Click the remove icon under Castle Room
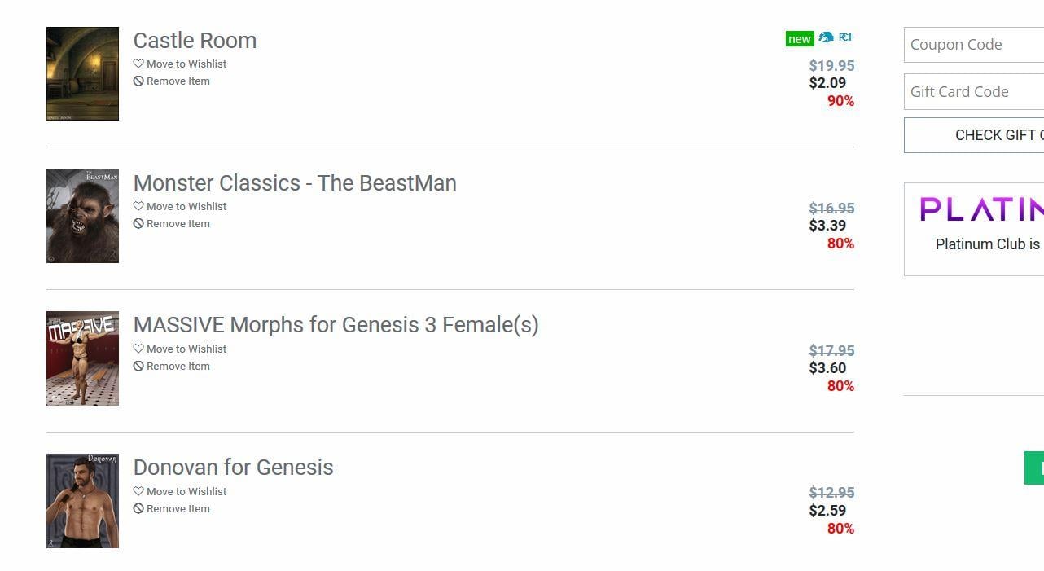Viewport: 1044px width, 571px height. coord(138,81)
